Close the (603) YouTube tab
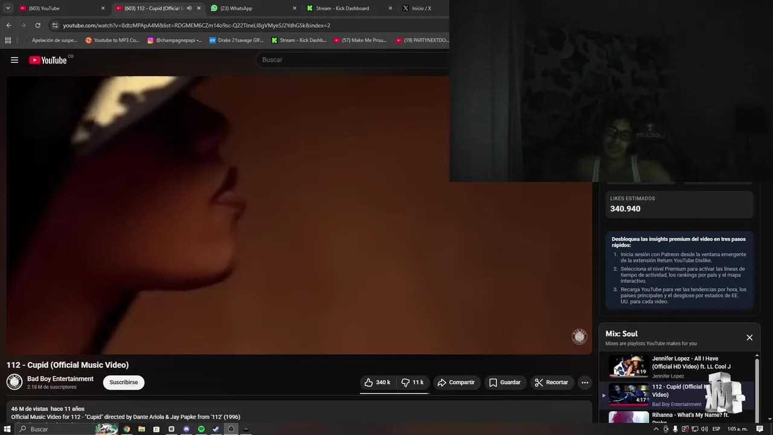The width and height of the screenshot is (773, 435). [103, 8]
